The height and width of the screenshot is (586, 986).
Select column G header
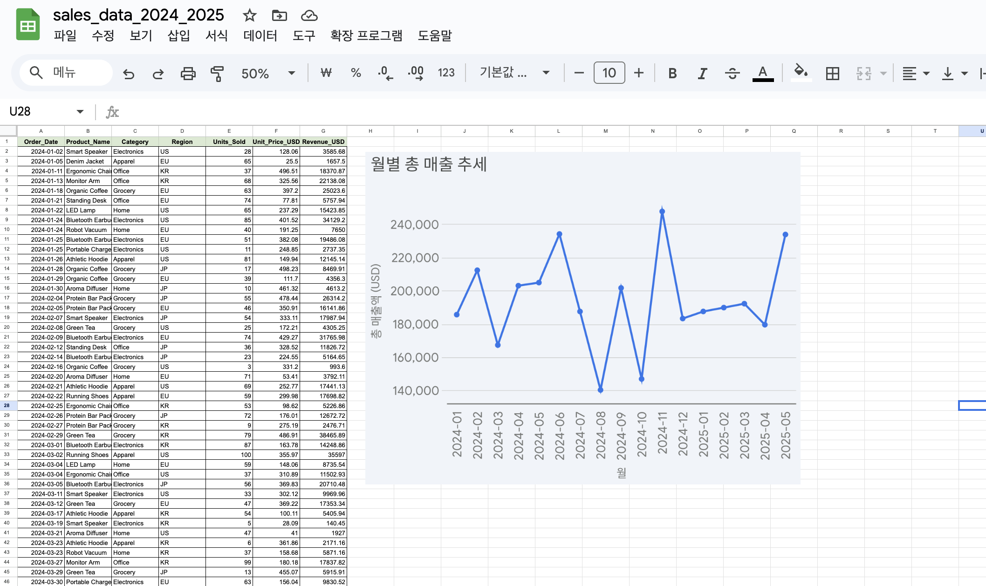323,131
